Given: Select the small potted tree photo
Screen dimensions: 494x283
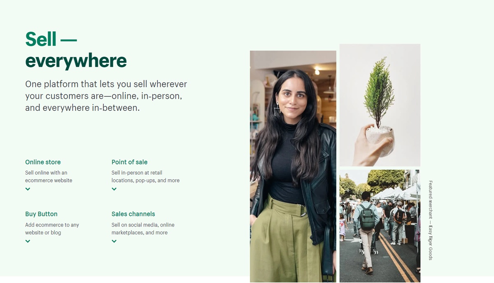Looking at the screenshot, I should (x=380, y=105).
